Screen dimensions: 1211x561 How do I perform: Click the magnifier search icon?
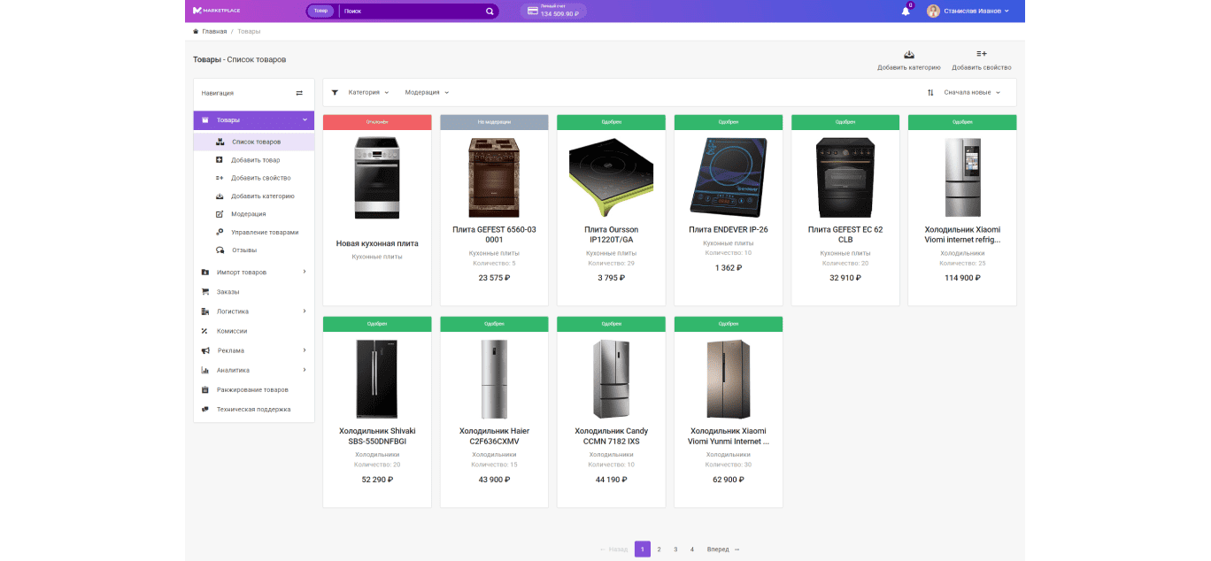490,12
